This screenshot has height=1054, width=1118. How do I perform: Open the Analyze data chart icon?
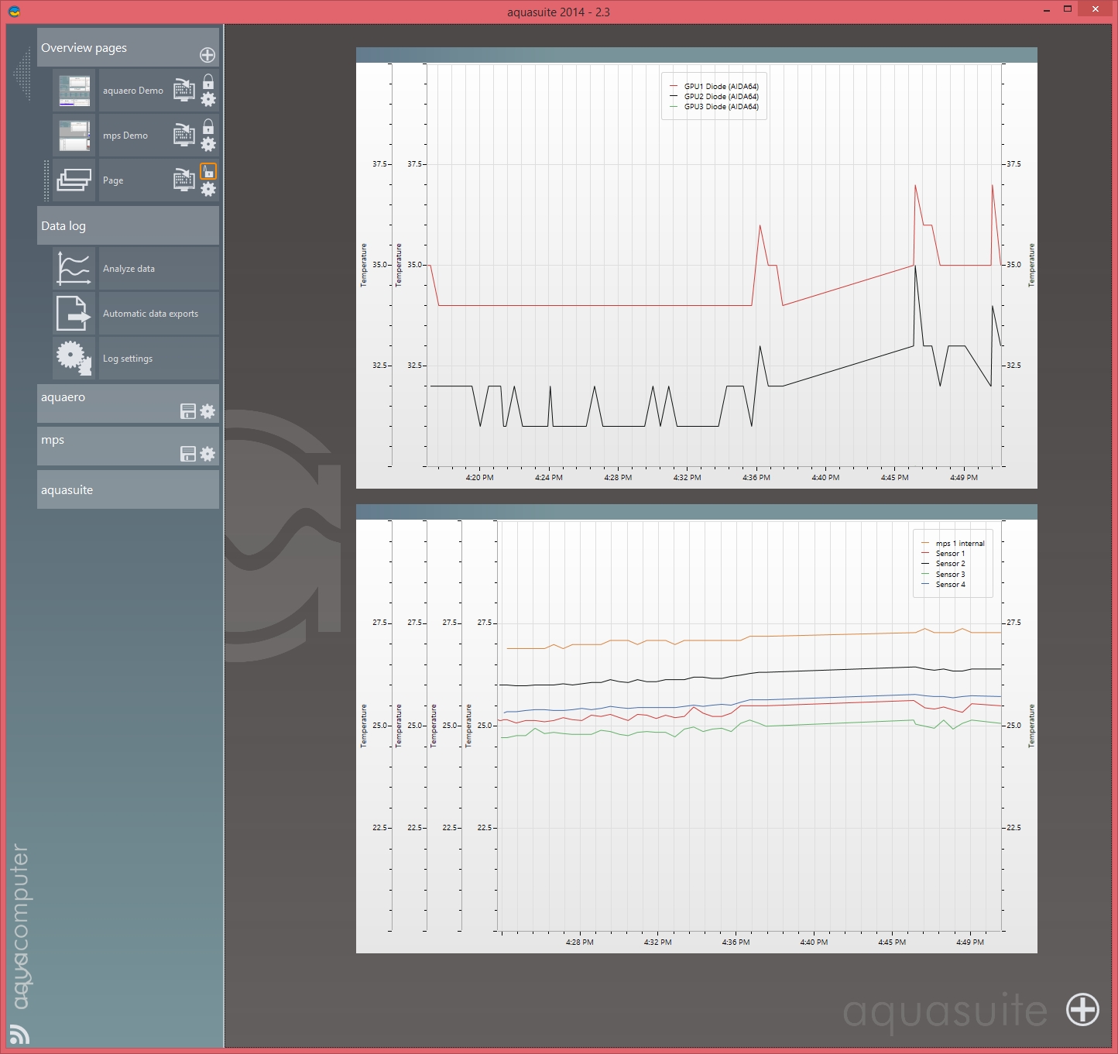[x=74, y=269]
